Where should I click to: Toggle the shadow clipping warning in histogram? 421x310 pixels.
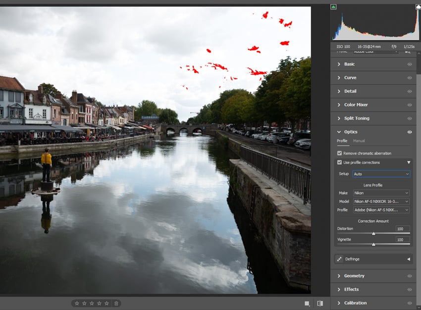[x=333, y=7]
